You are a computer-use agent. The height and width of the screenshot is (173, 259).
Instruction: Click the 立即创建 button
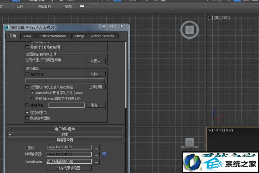tap(96, 87)
